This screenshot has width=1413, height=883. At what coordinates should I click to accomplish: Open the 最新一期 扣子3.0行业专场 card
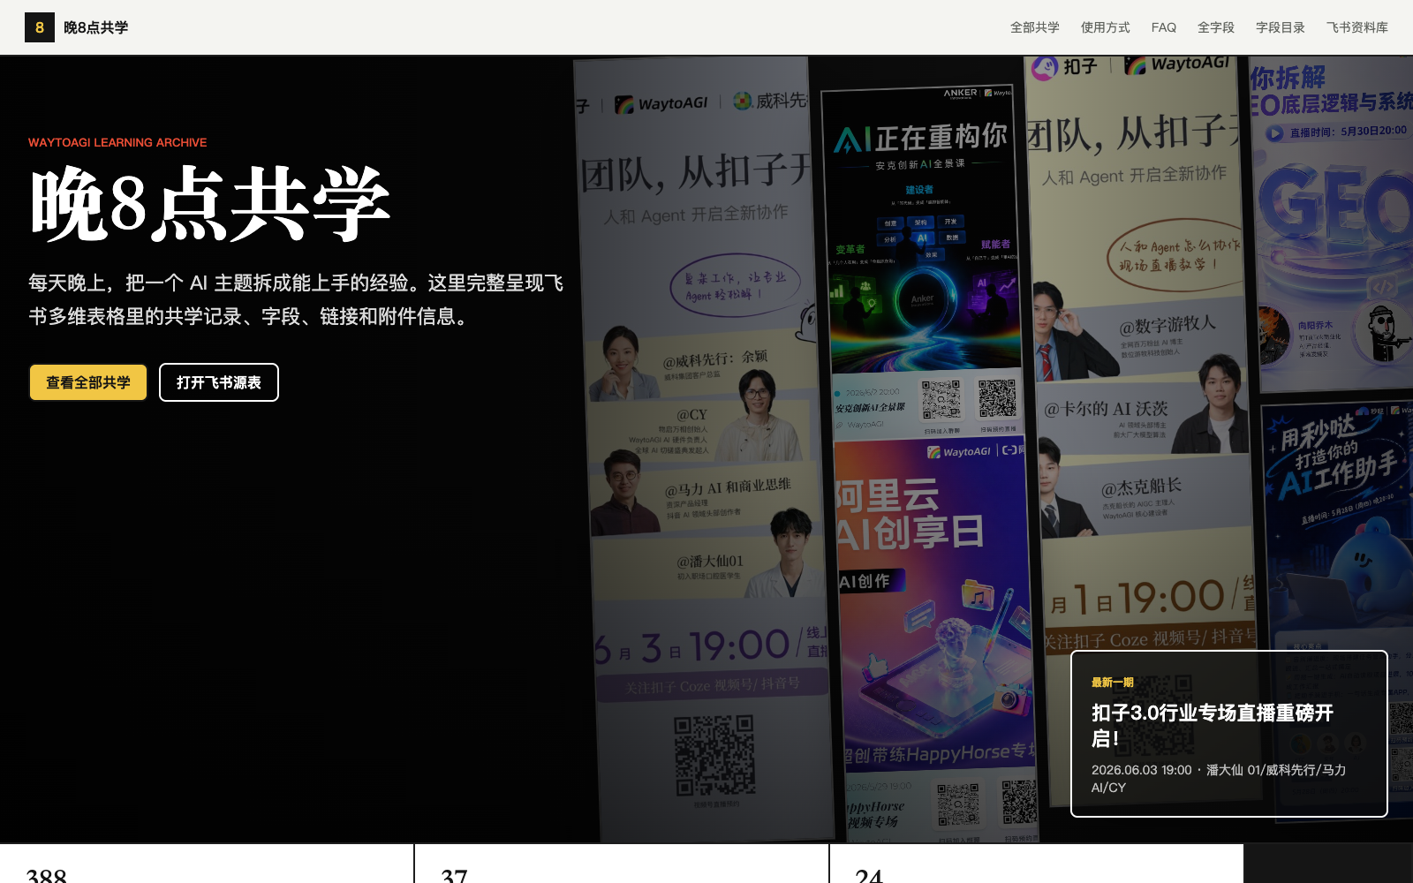click(1229, 734)
